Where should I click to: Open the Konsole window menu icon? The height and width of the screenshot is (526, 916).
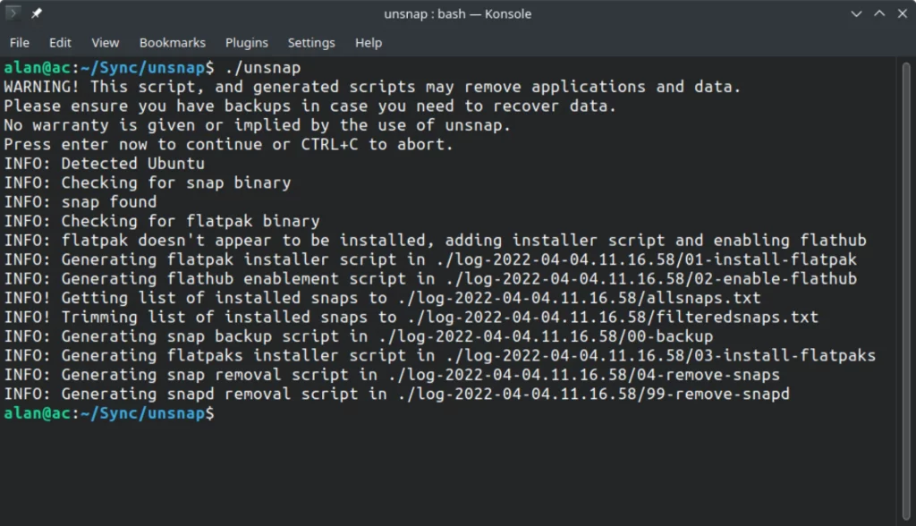coord(13,13)
